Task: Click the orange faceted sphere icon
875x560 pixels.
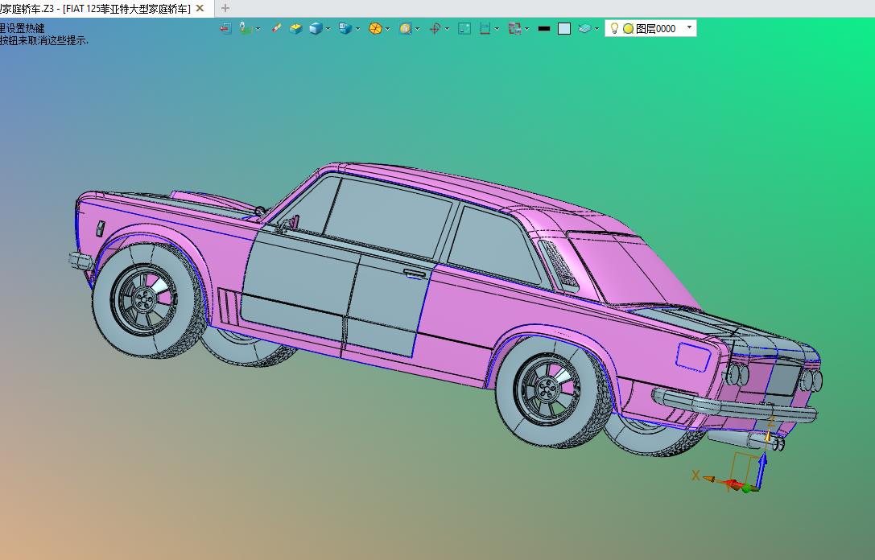Action: click(x=376, y=28)
